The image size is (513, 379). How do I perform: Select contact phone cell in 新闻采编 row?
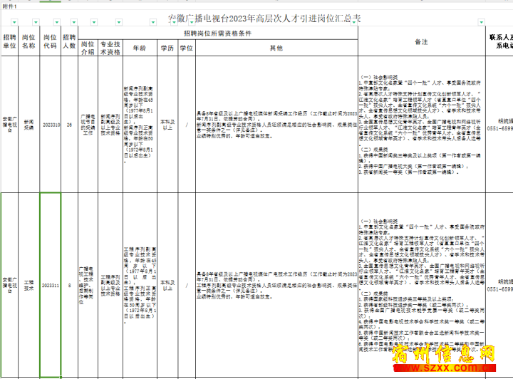tap(499, 124)
